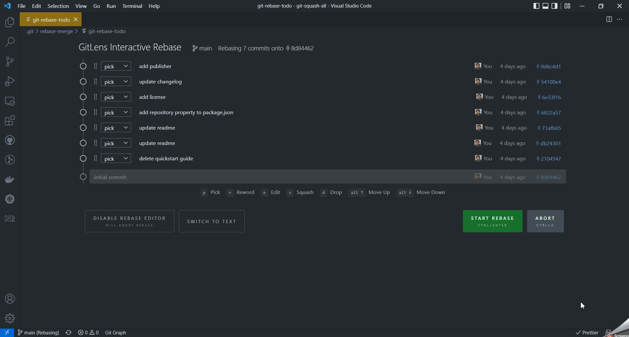The width and height of the screenshot is (629, 337).
Task: Select the 'initial commit' base row
Action: click(328, 177)
